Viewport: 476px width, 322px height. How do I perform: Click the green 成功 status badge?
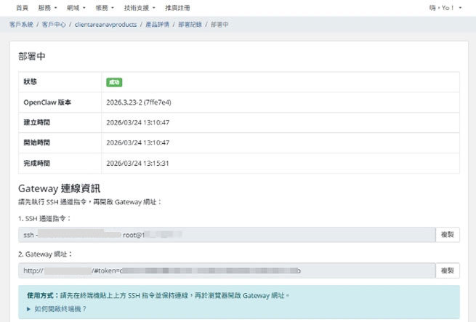pos(114,82)
